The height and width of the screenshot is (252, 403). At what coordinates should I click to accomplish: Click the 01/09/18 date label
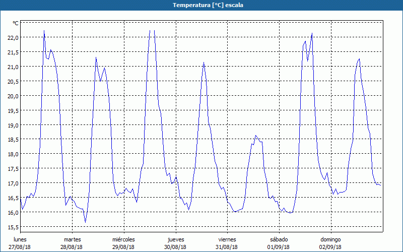pos(279,247)
